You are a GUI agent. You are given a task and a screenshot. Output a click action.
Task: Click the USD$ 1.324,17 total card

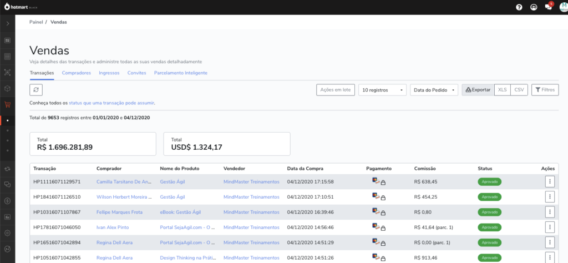tap(227, 144)
